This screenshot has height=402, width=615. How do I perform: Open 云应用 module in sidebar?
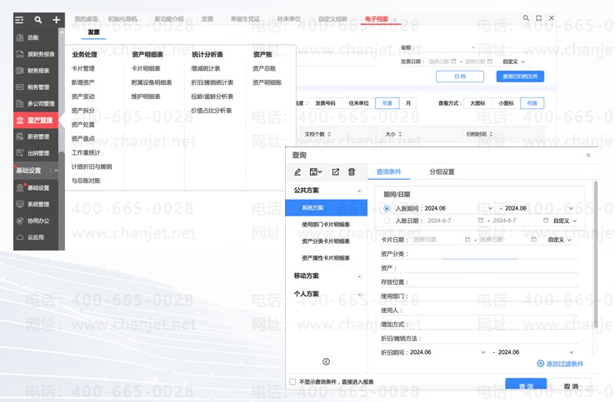click(36, 237)
